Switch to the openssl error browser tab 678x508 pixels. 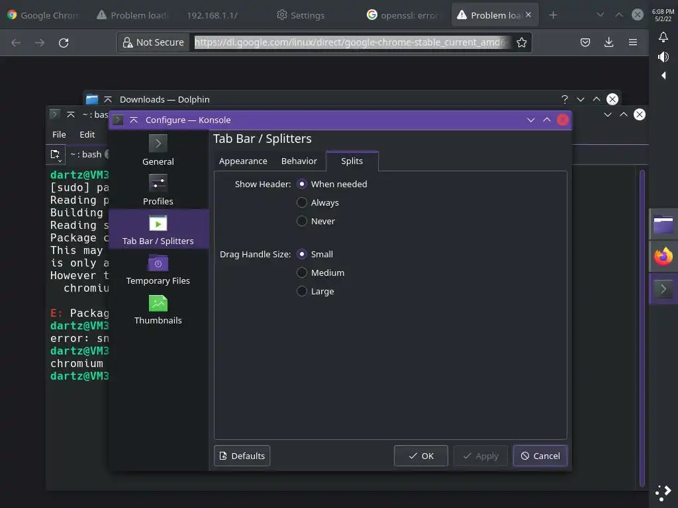[403, 15]
